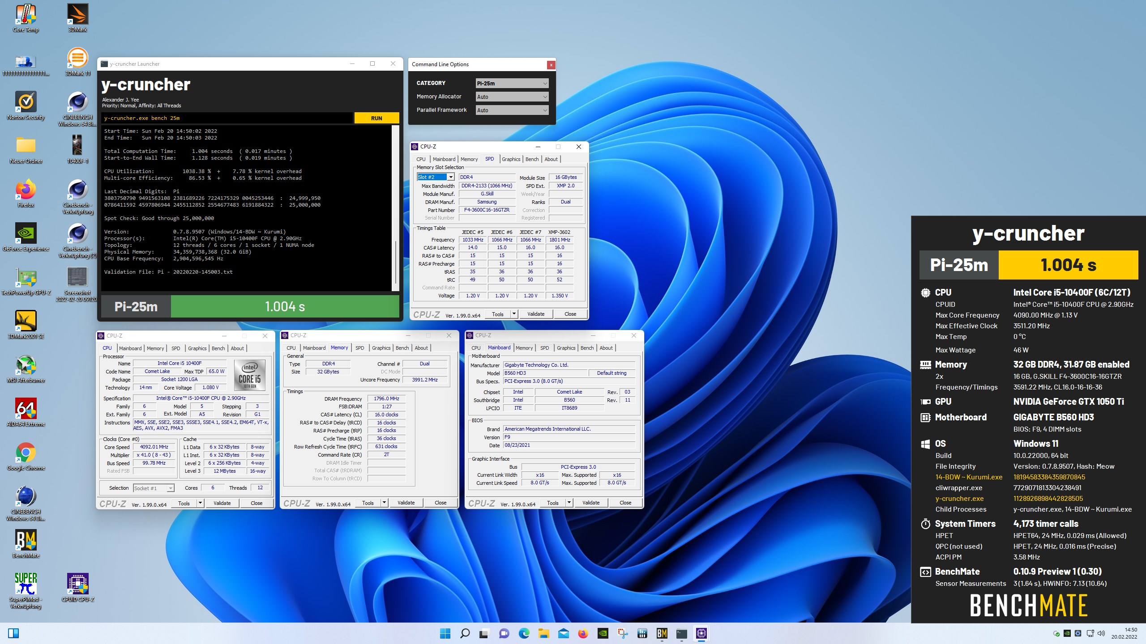Open CPUID CPU-Z desktop shortcut
Screen dimensions: 1146x644
77,588
